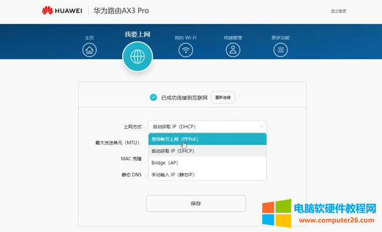Choose 宽带帐号上网 (PPPoE) option
This screenshot has height=232, width=382.
(x=207, y=139)
